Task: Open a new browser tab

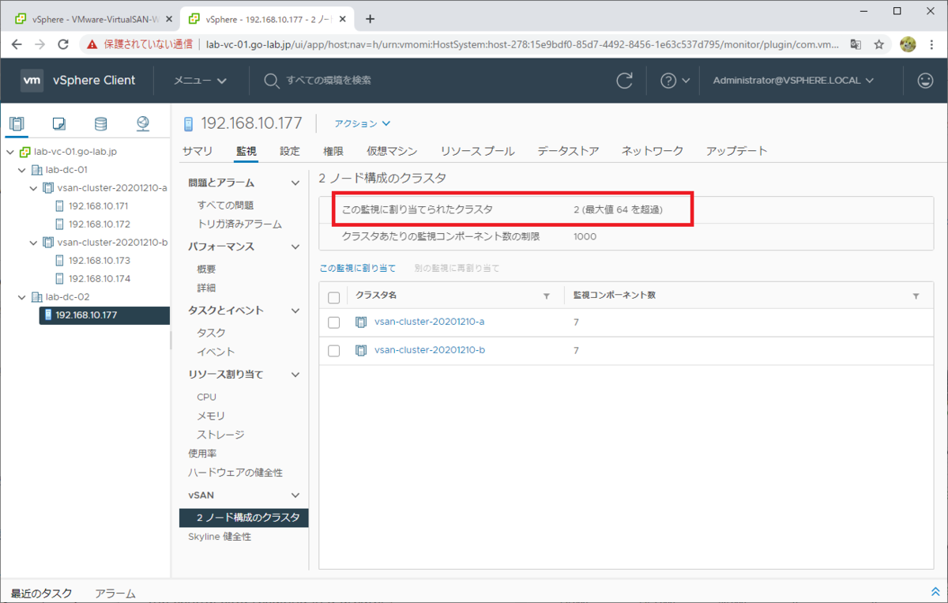Action: coord(370,19)
